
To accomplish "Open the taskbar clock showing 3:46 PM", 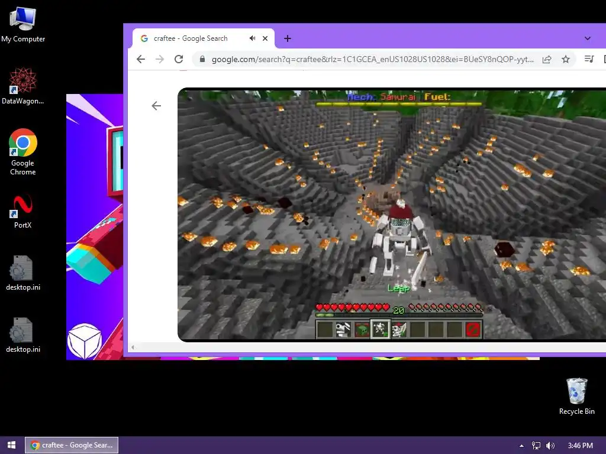I will point(581,446).
